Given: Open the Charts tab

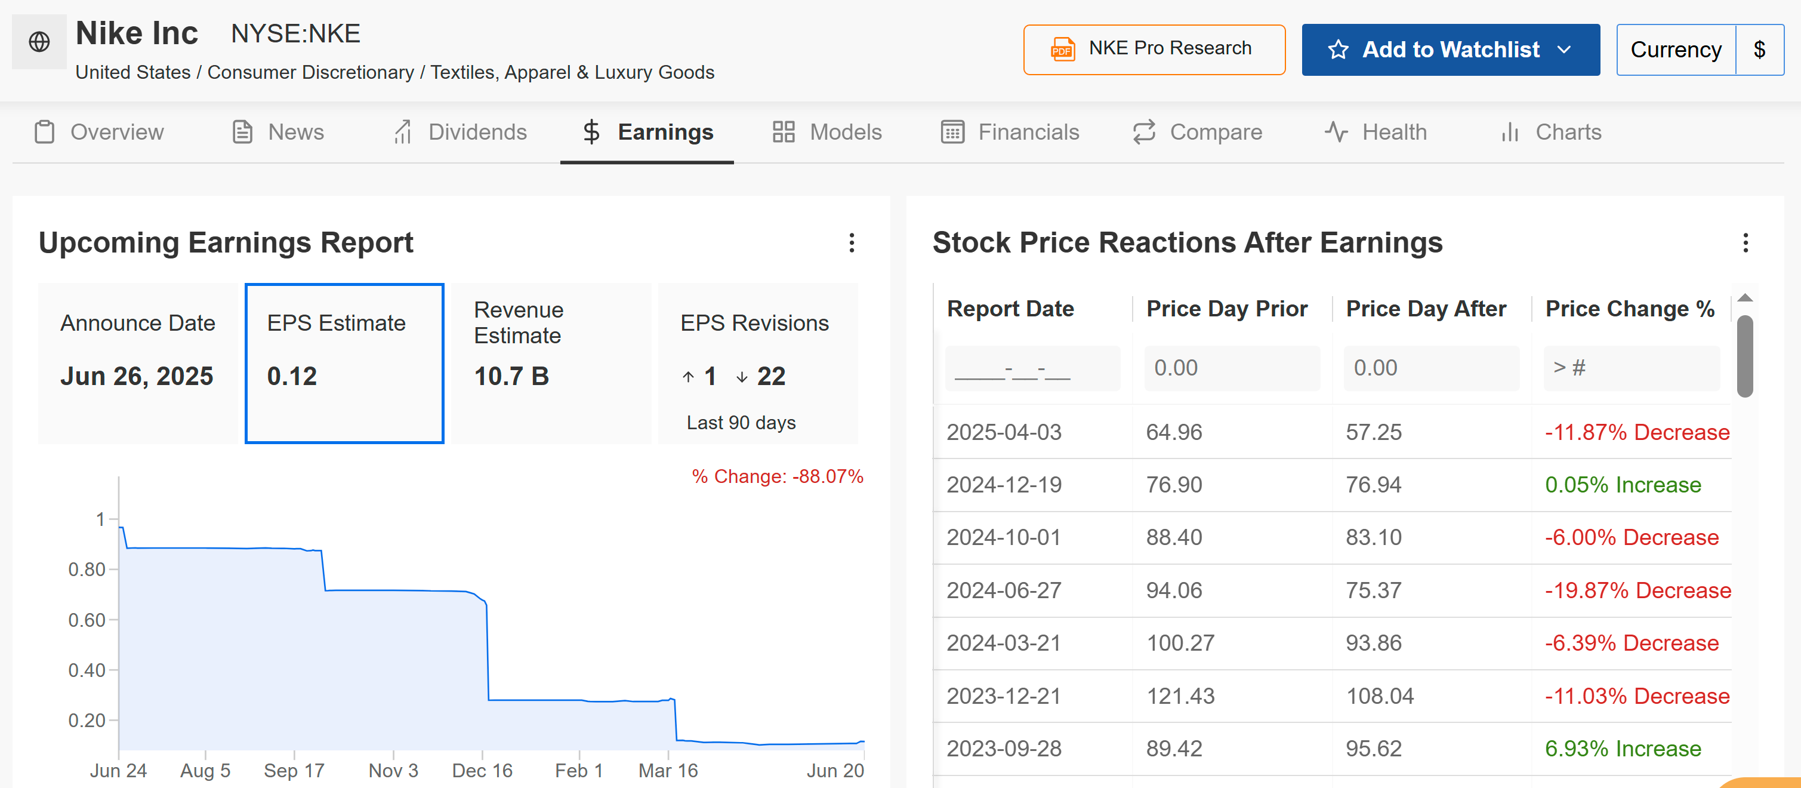Looking at the screenshot, I should [x=1551, y=132].
